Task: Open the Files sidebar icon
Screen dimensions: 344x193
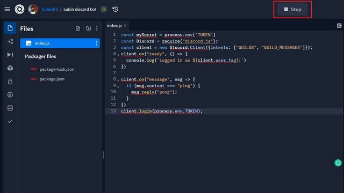Action: 10,28
